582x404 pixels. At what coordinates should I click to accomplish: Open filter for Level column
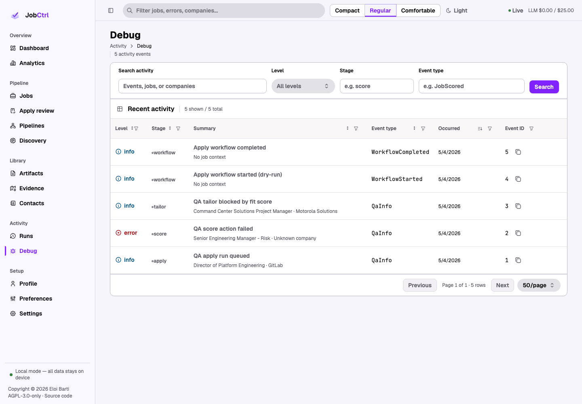click(x=136, y=128)
